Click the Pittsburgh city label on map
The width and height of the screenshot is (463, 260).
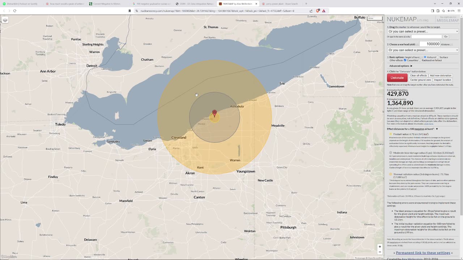pos(288,227)
